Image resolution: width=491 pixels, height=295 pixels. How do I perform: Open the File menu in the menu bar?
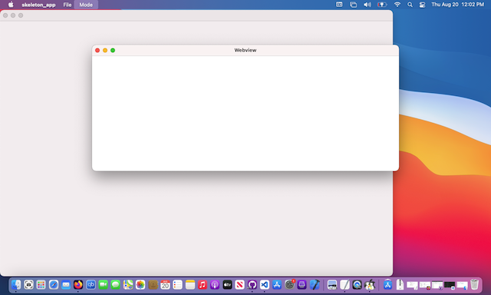pos(67,5)
